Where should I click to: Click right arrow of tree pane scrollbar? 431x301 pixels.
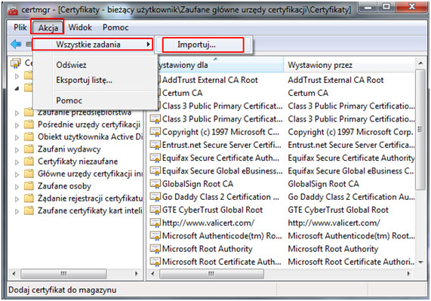[x=136, y=274]
